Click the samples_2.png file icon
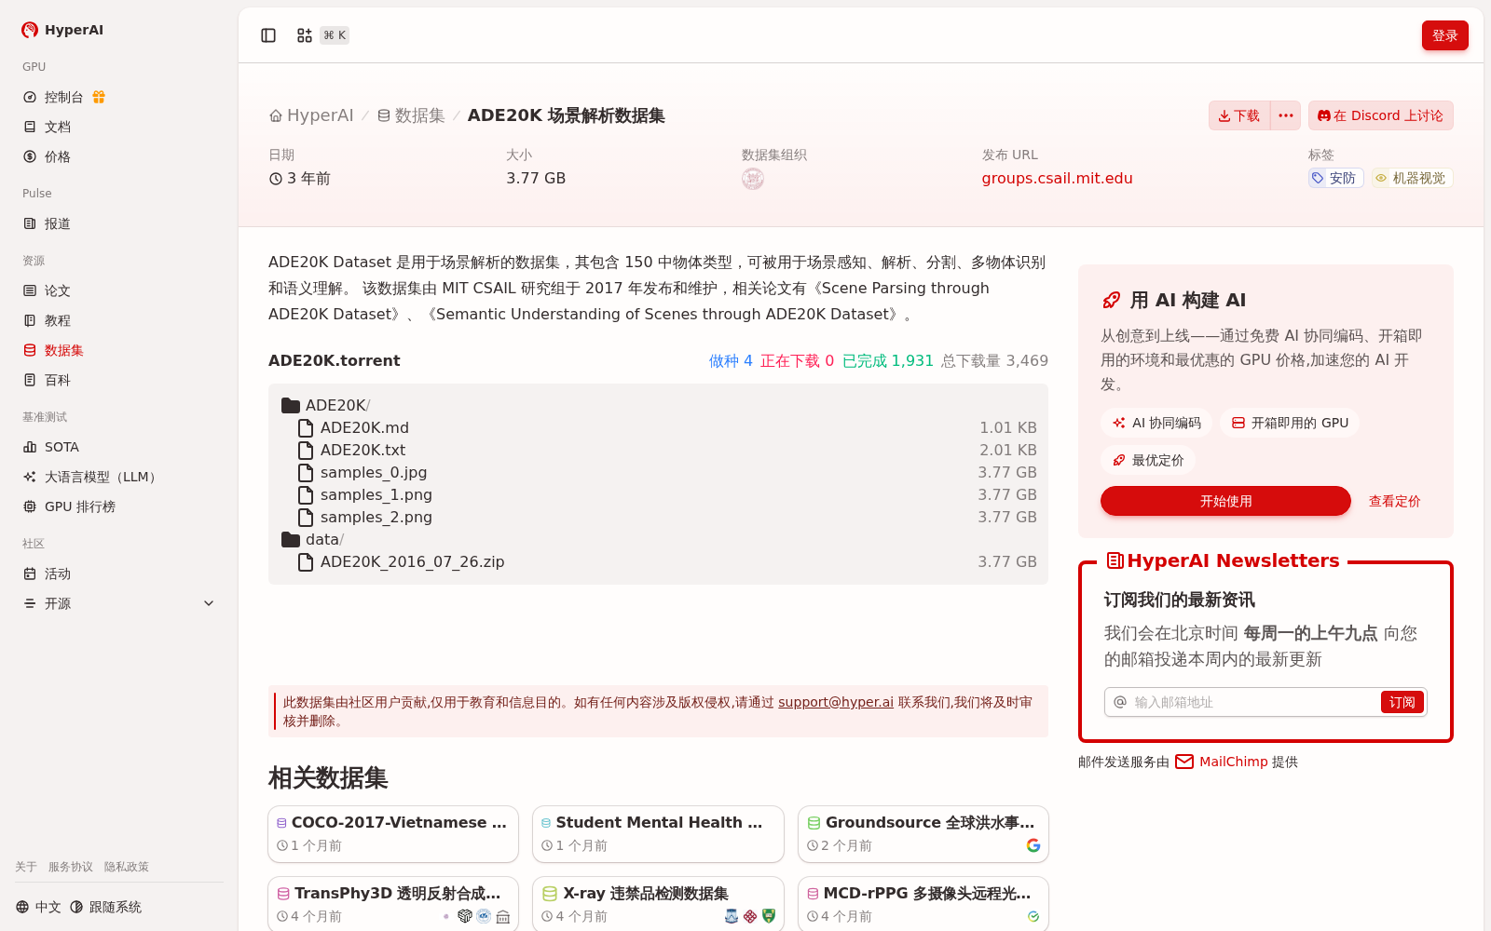Image resolution: width=1491 pixels, height=931 pixels. 305,518
